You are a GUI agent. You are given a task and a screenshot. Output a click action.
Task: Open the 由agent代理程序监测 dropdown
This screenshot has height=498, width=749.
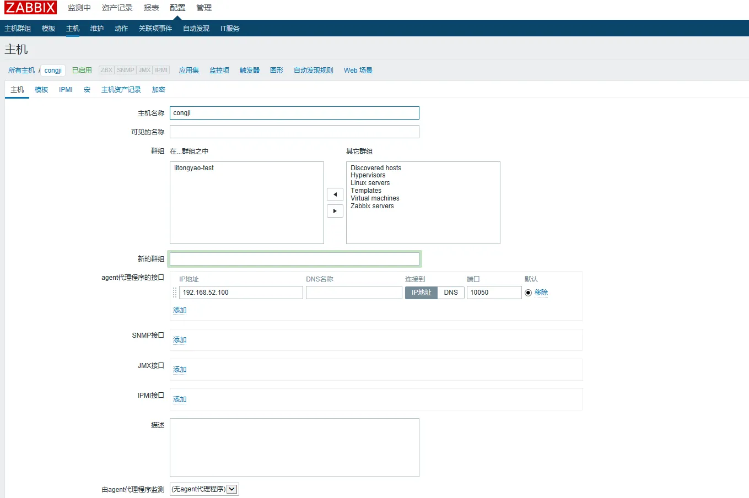pyautogui.click(x=204, y=489)
